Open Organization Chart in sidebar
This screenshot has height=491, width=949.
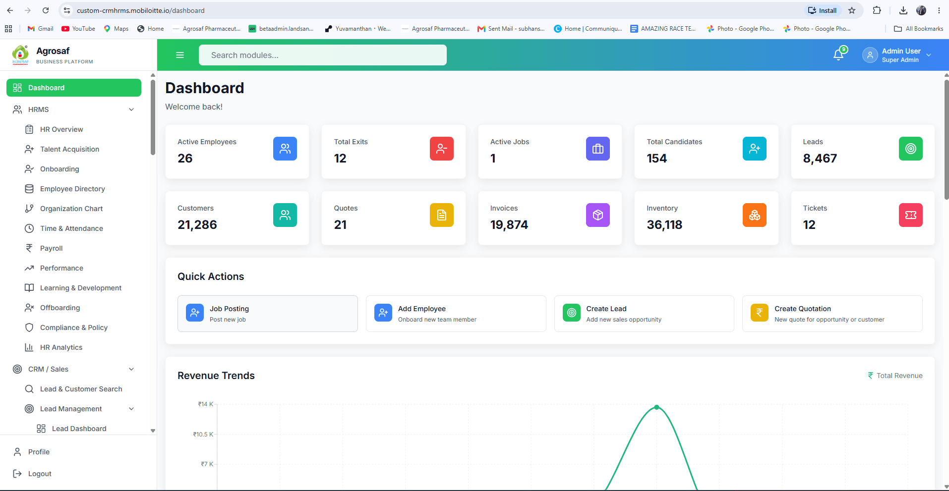pos(80,209)
